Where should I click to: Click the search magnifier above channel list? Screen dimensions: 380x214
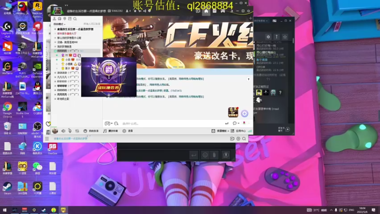(75, 19)
